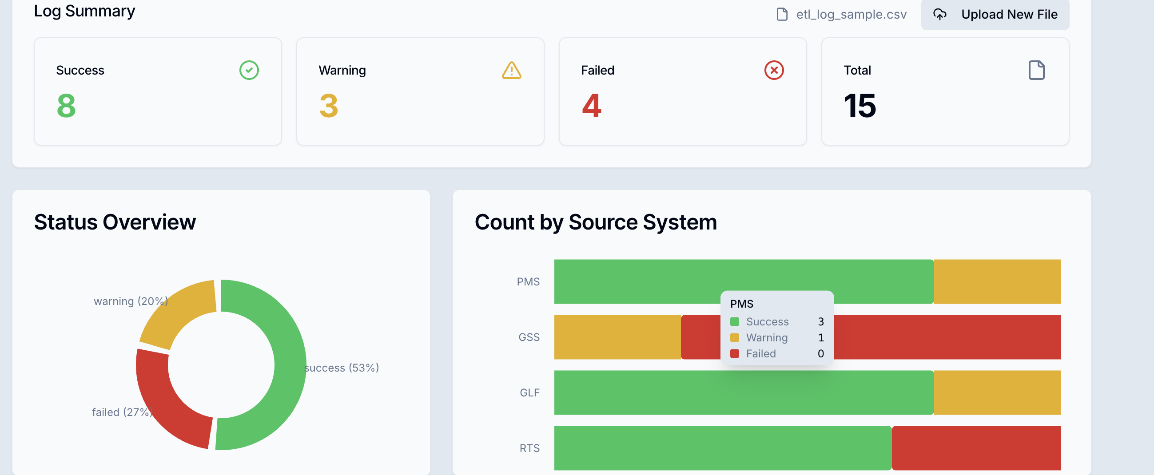
Task: Click the yellow Warning triangle icon
Action: click(511, 70)
